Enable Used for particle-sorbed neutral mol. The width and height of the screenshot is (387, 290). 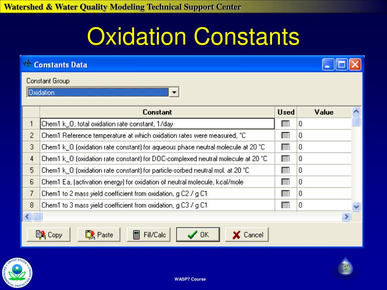(286, 170)
